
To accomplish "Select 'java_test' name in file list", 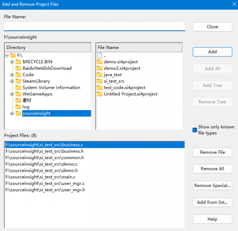I will pos(113,75).
